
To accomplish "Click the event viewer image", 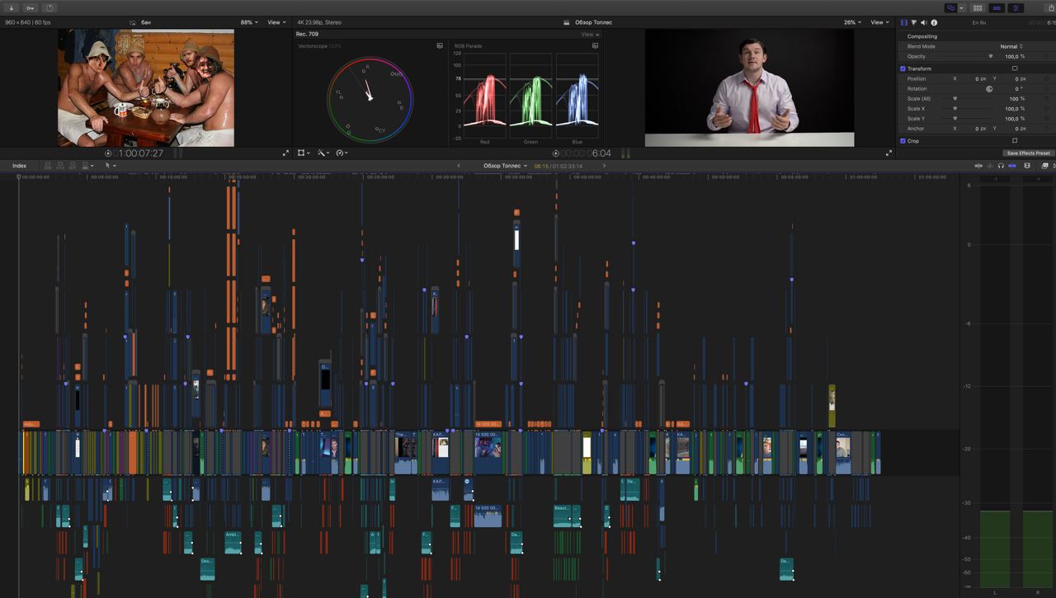I will point(146,88).
